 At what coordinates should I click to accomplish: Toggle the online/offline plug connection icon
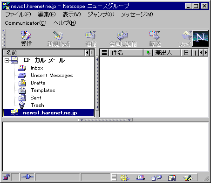[27, 177]
